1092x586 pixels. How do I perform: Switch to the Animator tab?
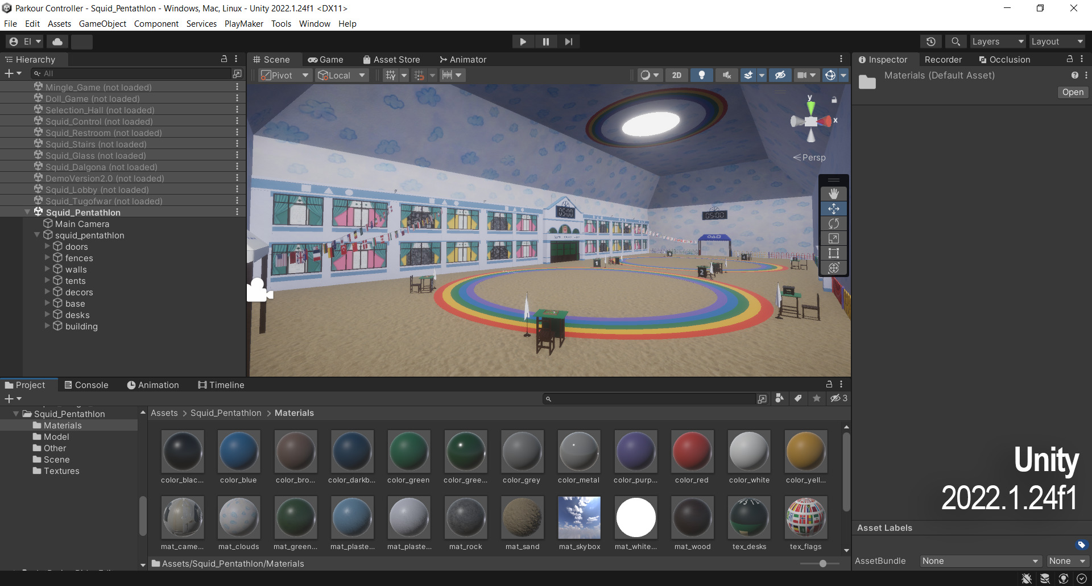point(462,59)
